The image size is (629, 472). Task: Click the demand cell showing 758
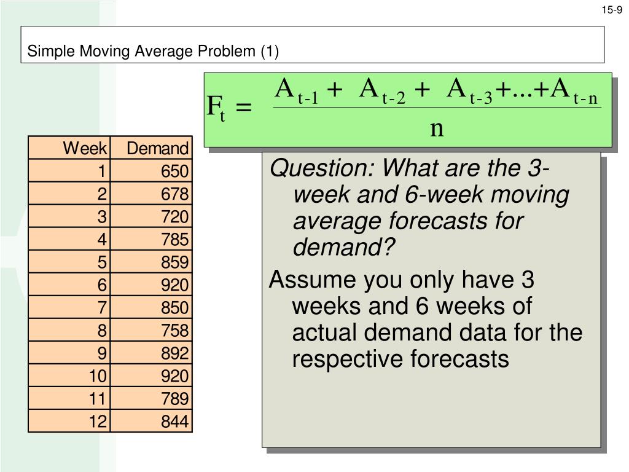151,330
